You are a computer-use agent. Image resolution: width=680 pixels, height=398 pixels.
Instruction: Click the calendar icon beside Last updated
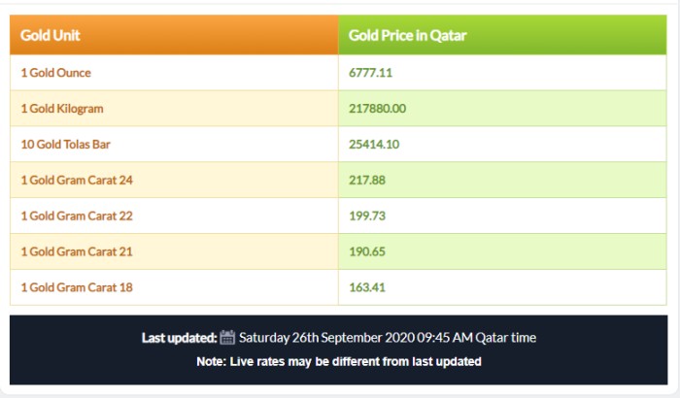pyautogui.click(x=227, y=337)
